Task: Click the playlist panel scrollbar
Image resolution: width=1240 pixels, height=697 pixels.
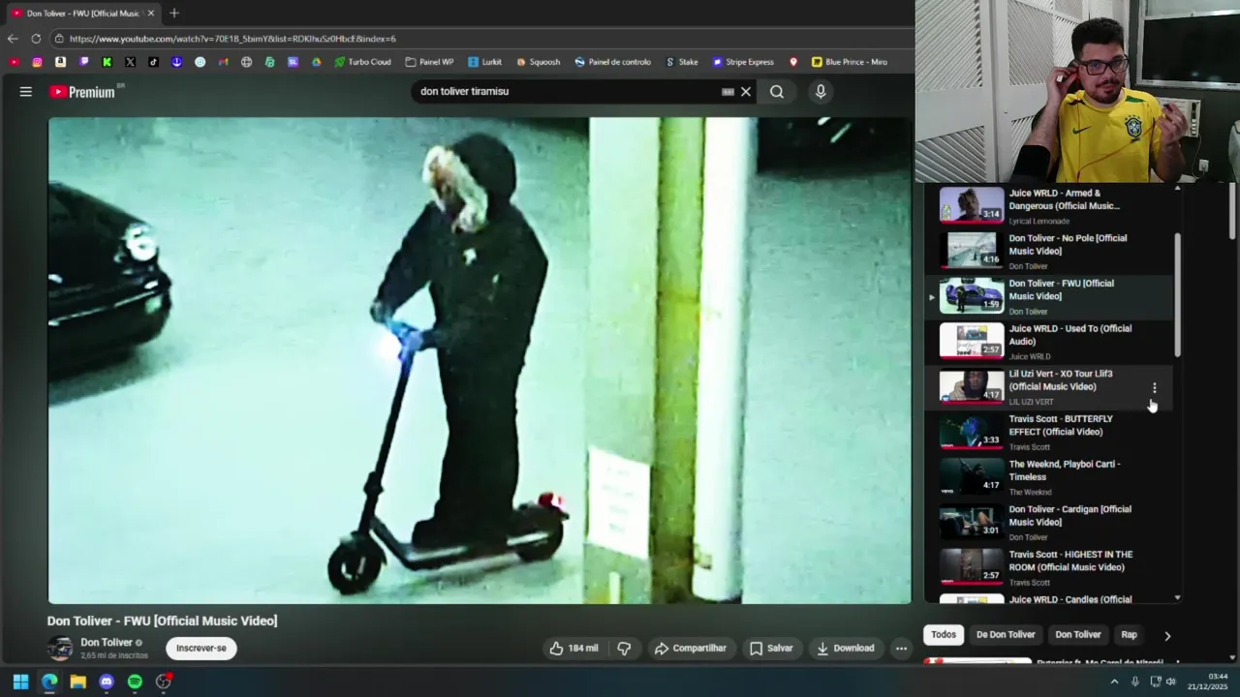Action: pyautogui.click(x=1178, y=294)
